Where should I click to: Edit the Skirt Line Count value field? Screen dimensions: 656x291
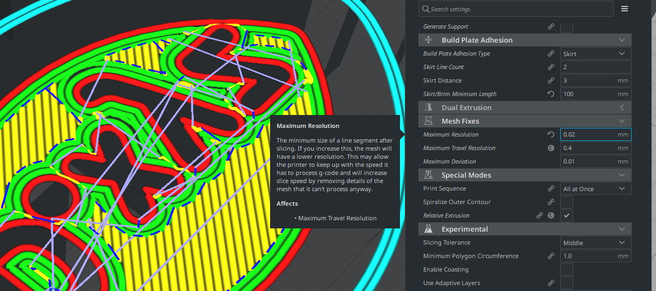(595, 67)
